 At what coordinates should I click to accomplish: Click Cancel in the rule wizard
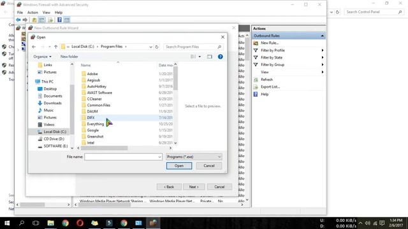tap(219, 187)
